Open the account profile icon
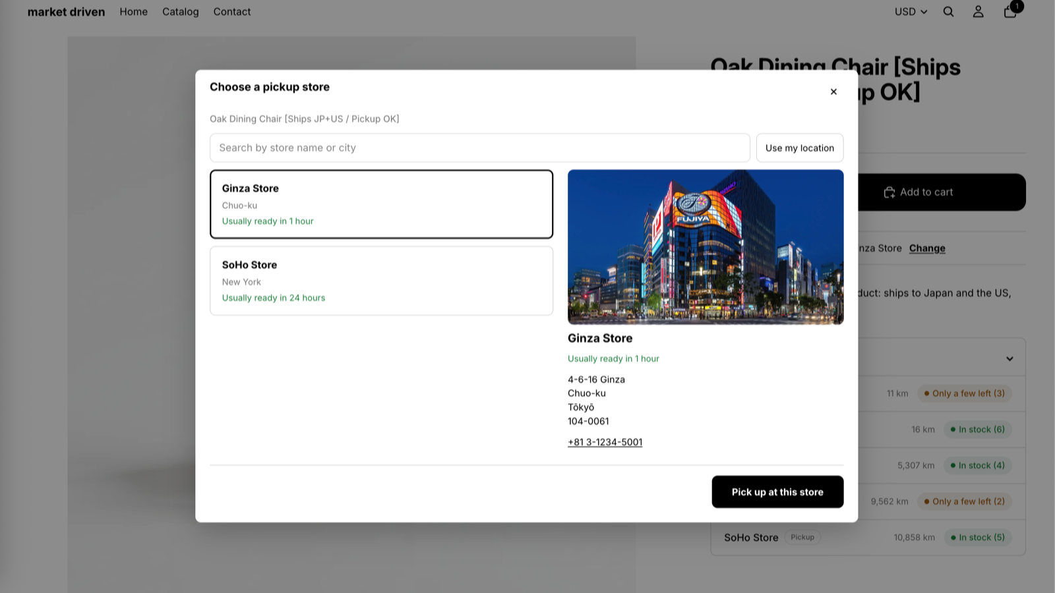This screenshot has height=593, width=1055. pyautogui.click(x=978, y=12)
